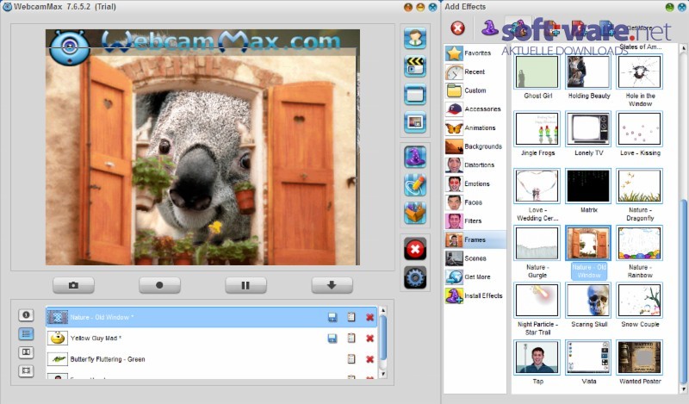Select the Yellow Guy Mad row
This screenshot has width=689, height=404.
[x=211, y=338]
